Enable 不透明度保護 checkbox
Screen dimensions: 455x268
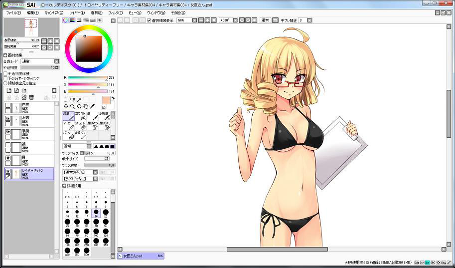tap(5, 73)
